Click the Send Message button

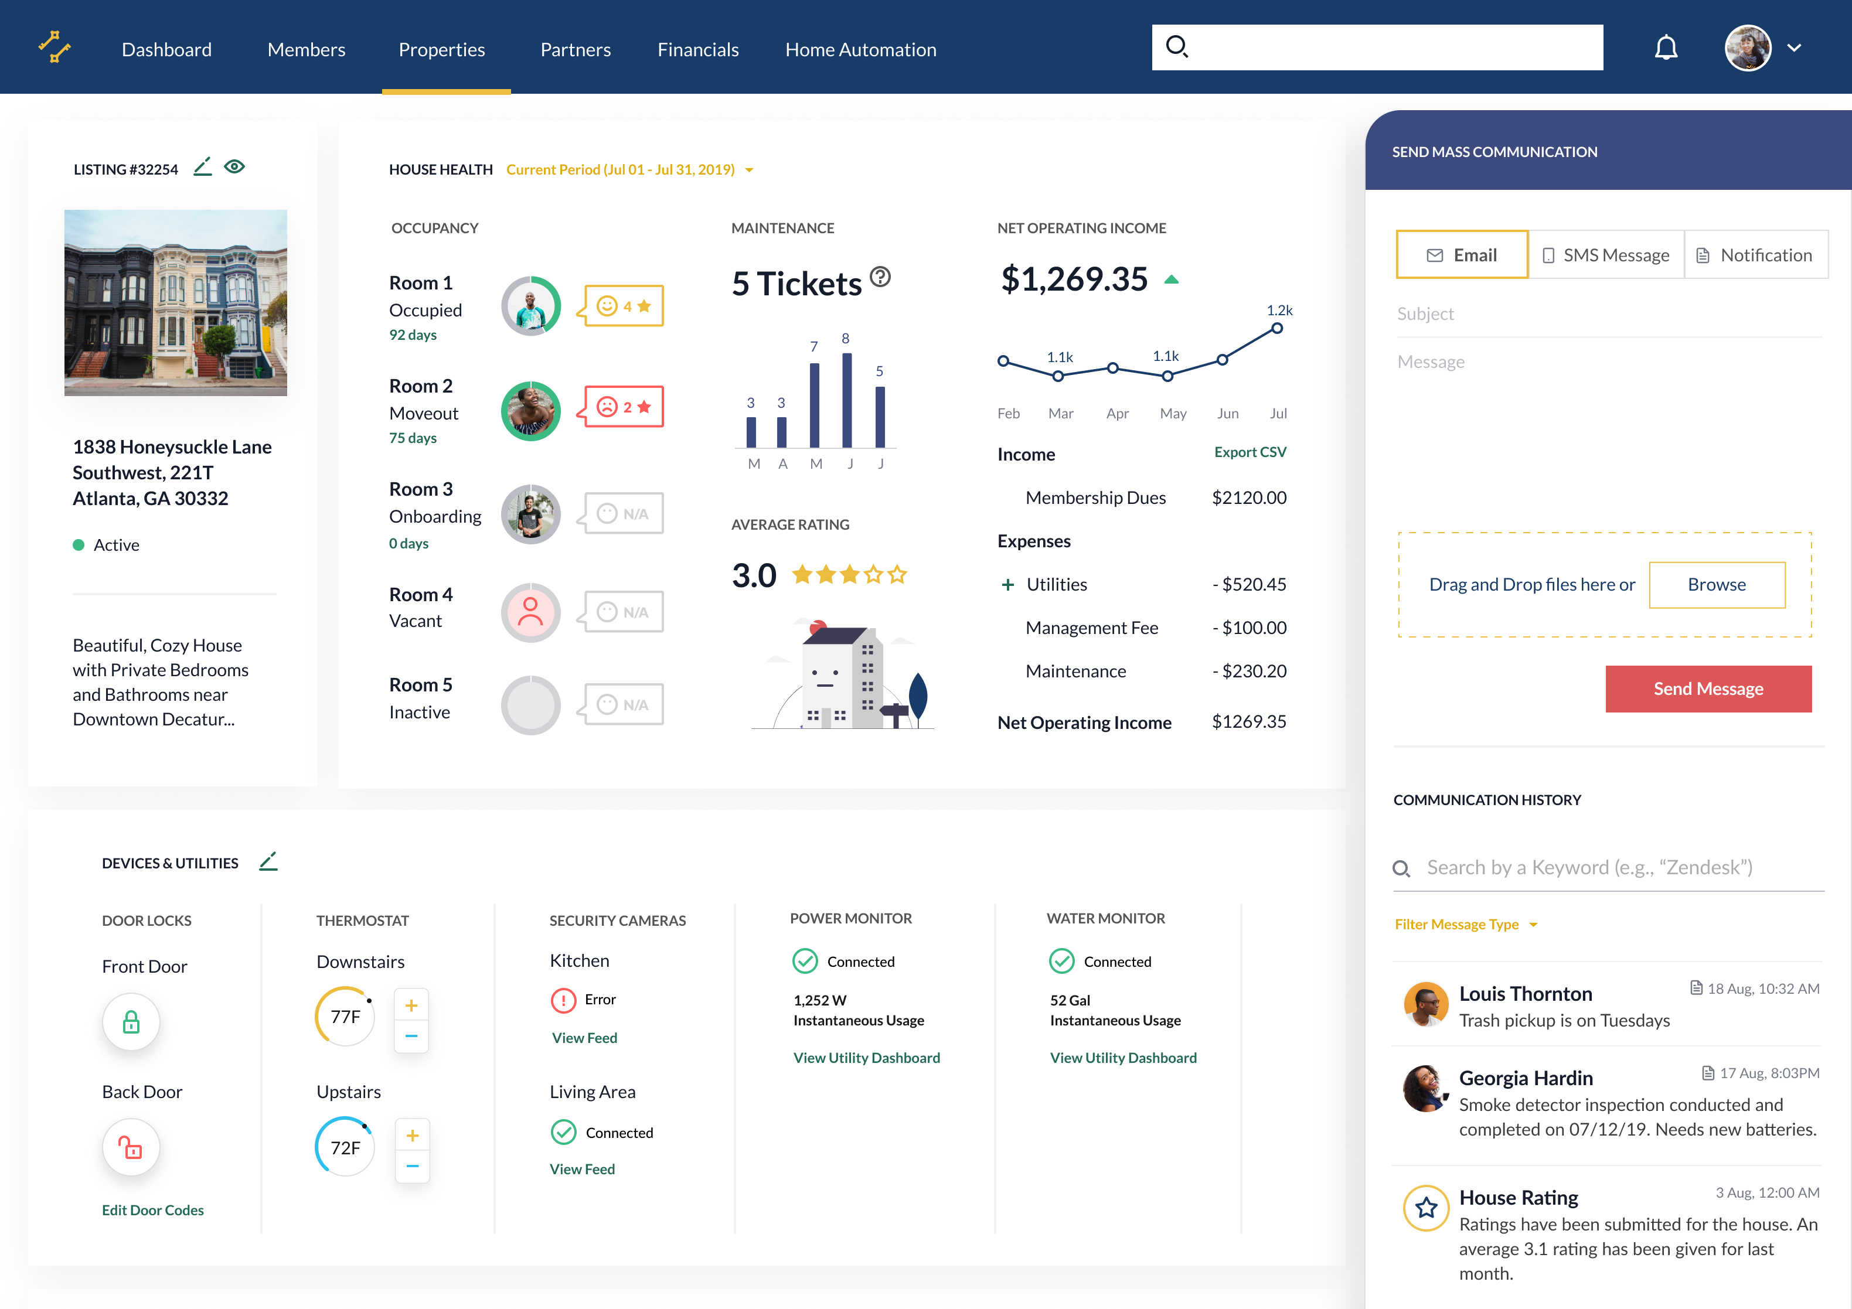click(1708, 688)
